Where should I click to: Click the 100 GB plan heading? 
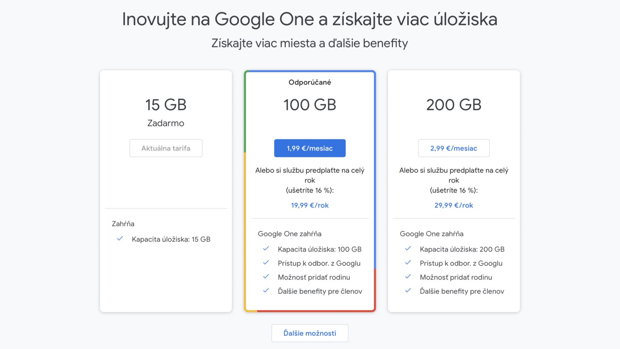click(310, 105)
